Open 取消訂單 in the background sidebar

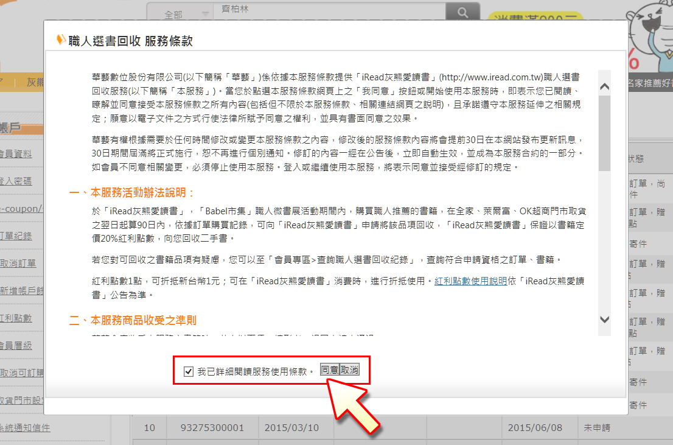[x=18, y=264]
